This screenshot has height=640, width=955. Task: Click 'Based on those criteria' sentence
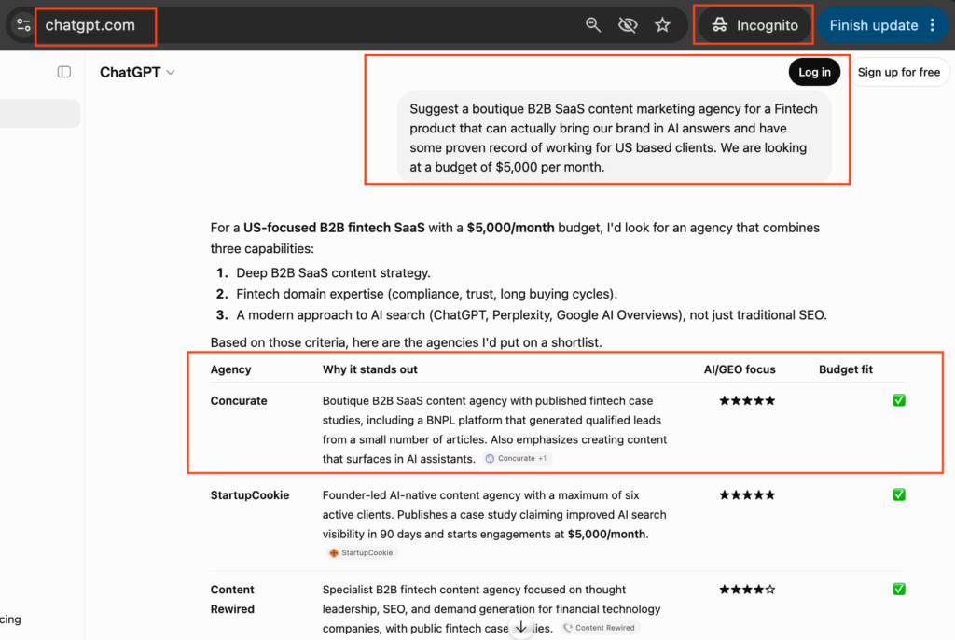407,342
